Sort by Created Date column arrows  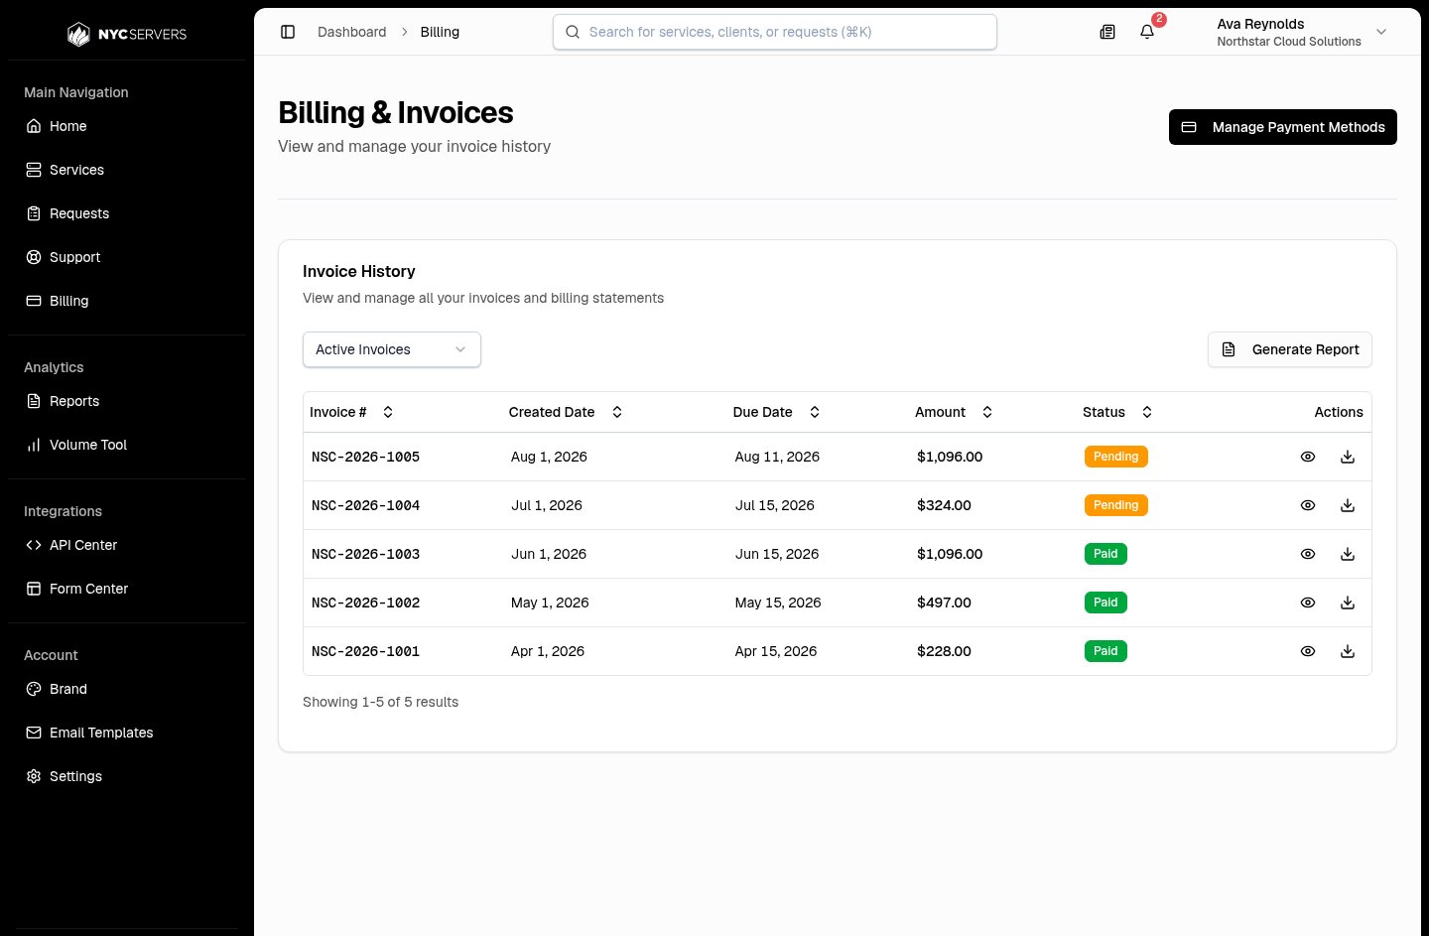point(617,412)
